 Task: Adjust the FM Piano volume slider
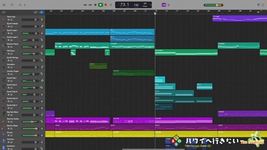30,54
